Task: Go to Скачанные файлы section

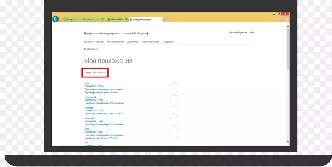Action: (x=151, y=42)
